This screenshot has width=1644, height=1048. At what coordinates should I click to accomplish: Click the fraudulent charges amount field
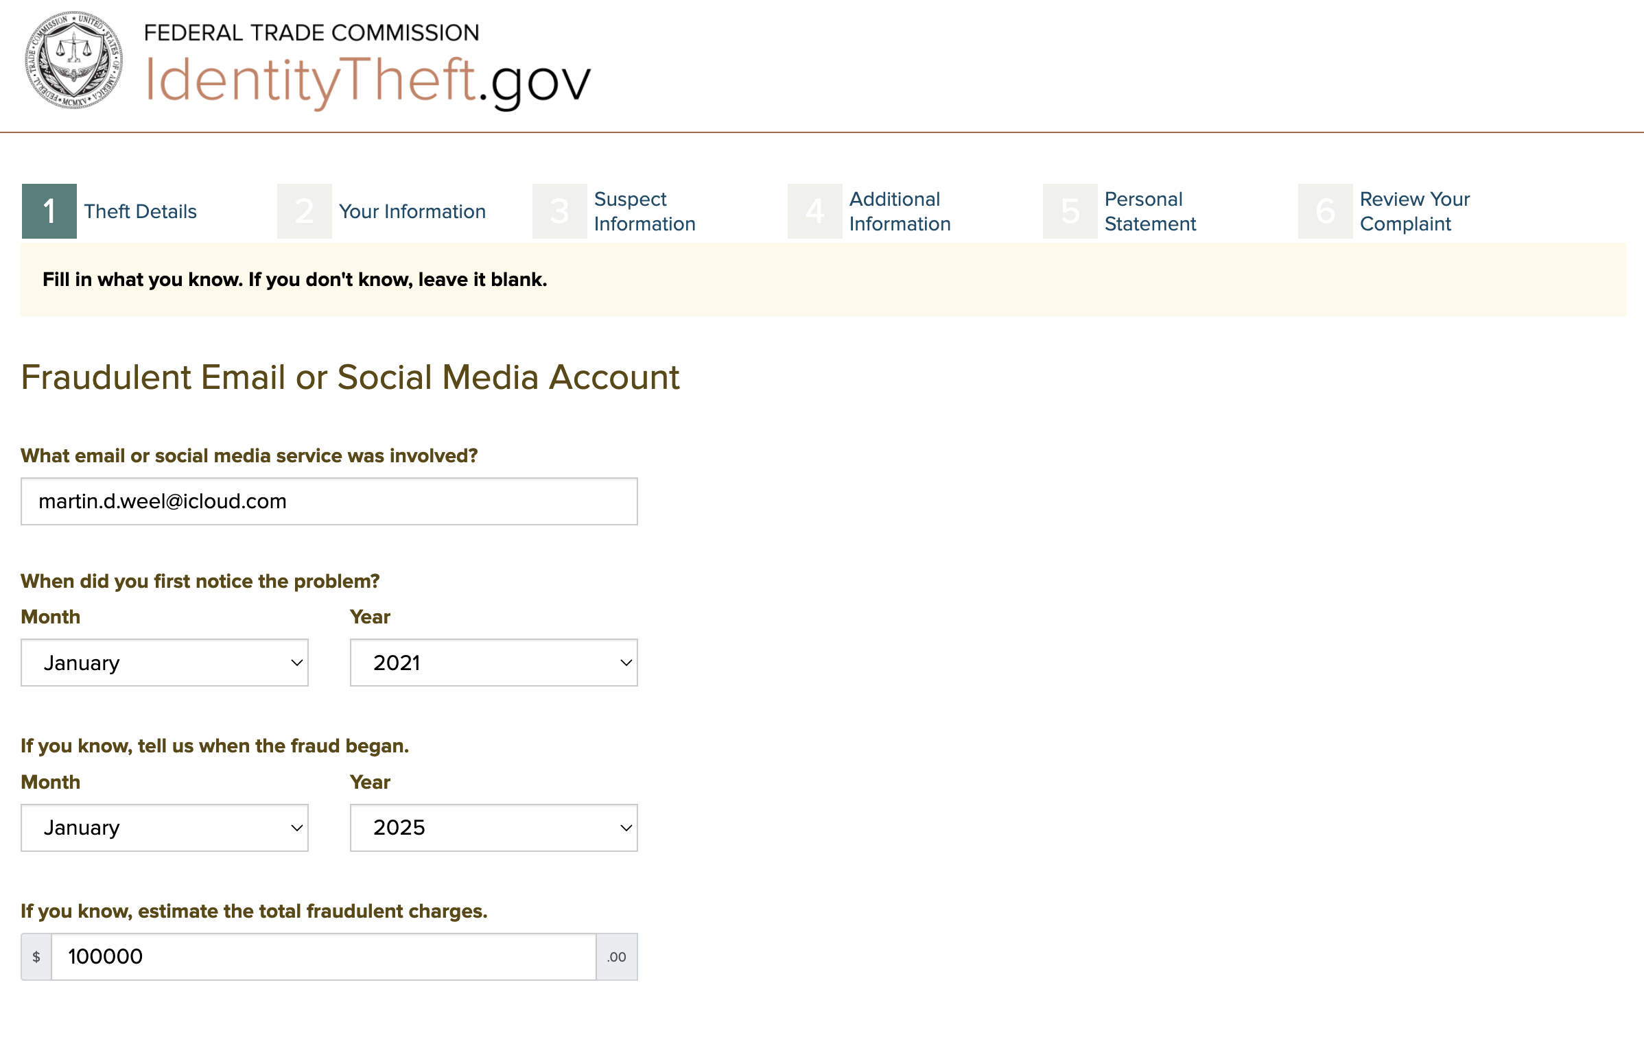tap(324, 957)
